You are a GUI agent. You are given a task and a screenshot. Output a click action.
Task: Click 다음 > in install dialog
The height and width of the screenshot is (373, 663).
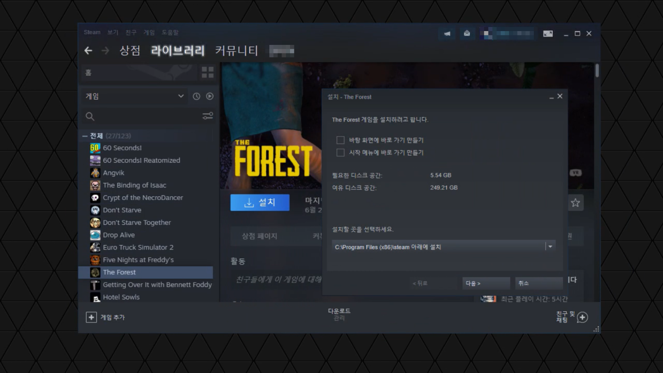pos(486,283)
